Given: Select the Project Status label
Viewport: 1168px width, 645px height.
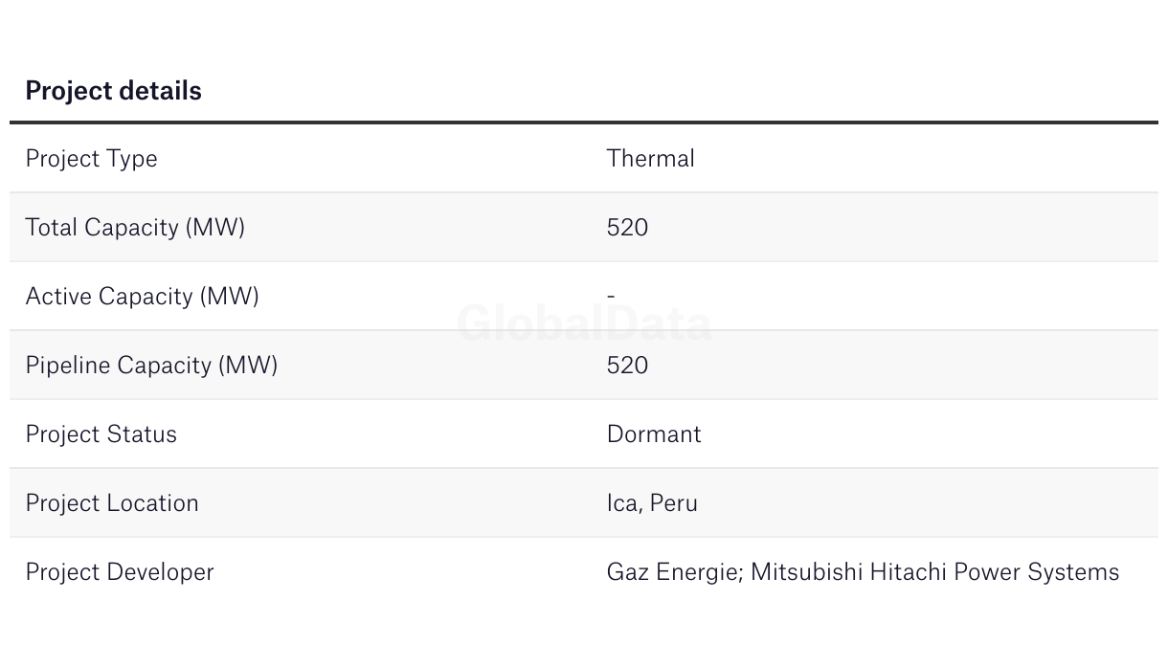Looking at the screenshot, I should (101, 434).
